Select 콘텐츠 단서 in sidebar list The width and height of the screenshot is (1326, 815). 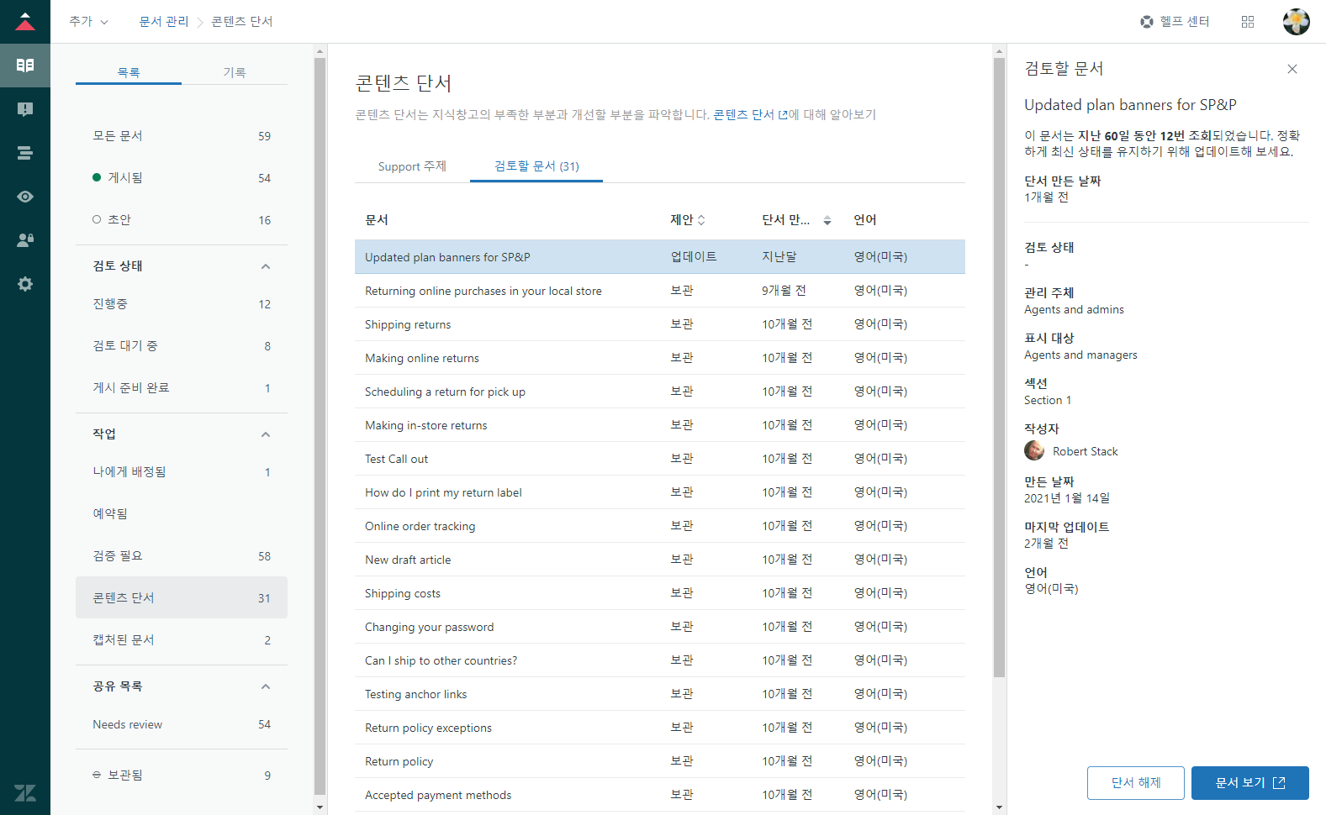tap(182, 598)
